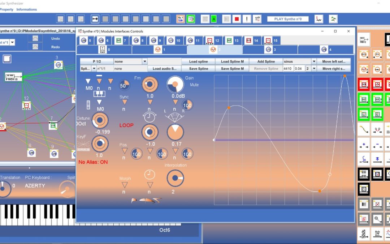Switch to LFO module tab 4
The image size is (390, 244).
(325, 50)
